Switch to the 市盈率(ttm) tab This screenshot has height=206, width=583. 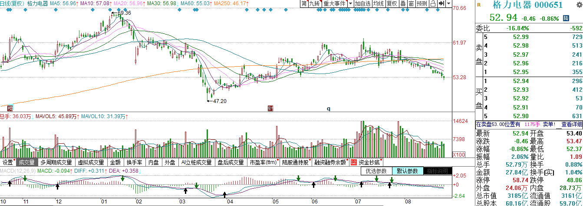click(263, 163)
